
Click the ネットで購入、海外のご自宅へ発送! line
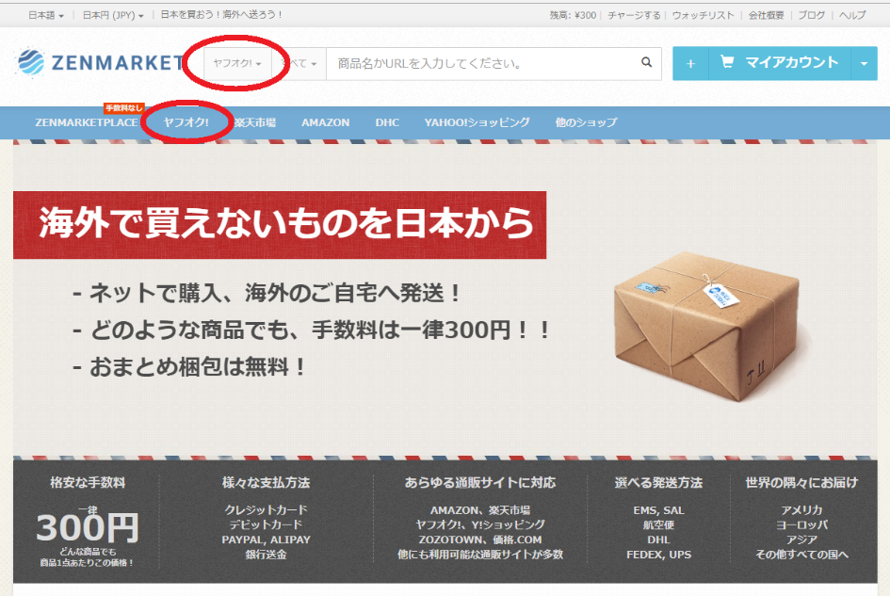click(x=267, y=294)
